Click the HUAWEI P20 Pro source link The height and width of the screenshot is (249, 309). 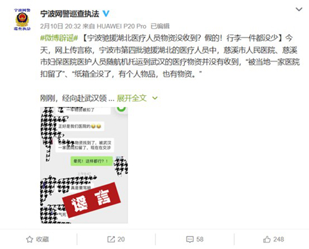click(x=121, y=27)
